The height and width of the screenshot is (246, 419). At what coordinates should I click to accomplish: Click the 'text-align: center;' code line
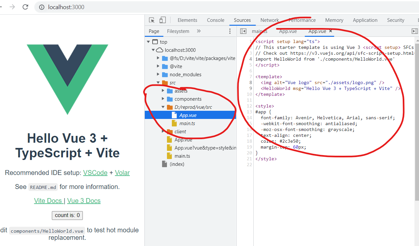(286, 136)
